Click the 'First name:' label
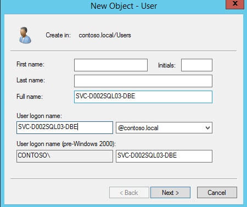This screenshot has height=207, width=247. click(30, 64)
